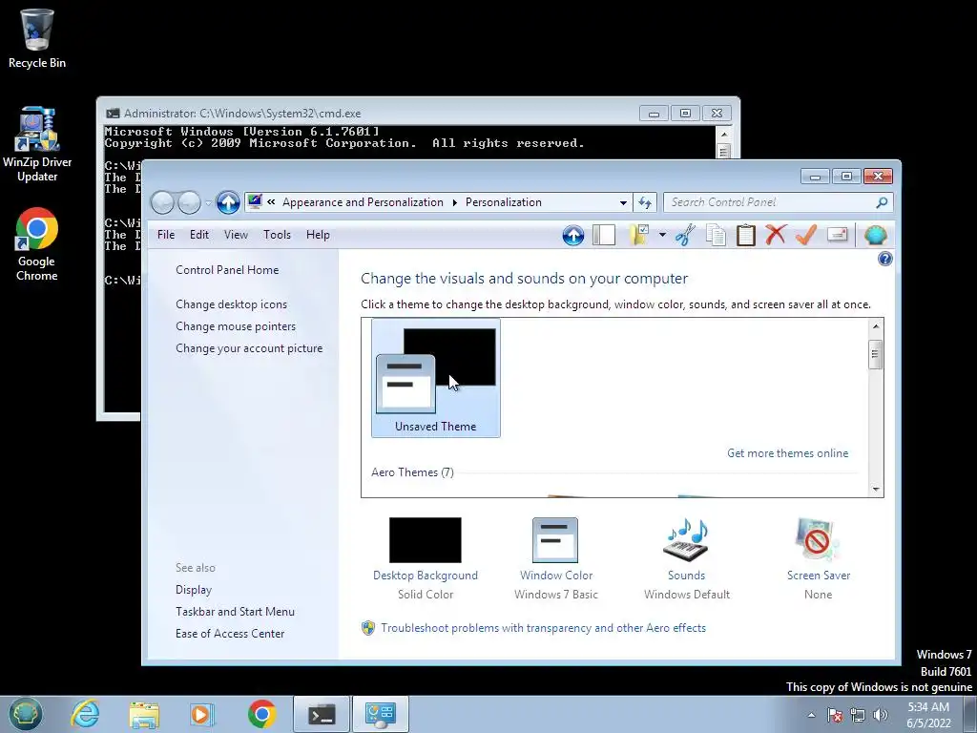Open the File menu
Viewport: 977px width, 733px height.
pyautogui.click(x=166, y=235)
